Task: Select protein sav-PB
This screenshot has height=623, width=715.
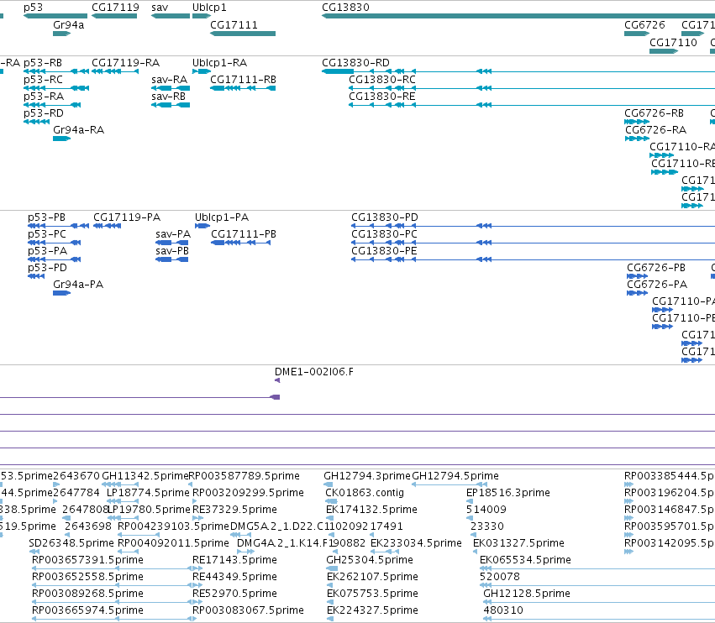Action: (x=172, y=251)
